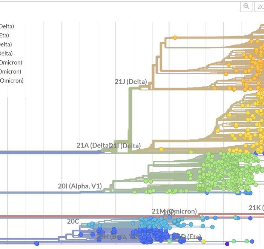Image resolution: width=264 pixels, height=249 pixels.
Task: Click the thick blue branch leading to 21A
Action: pos(49,152)
